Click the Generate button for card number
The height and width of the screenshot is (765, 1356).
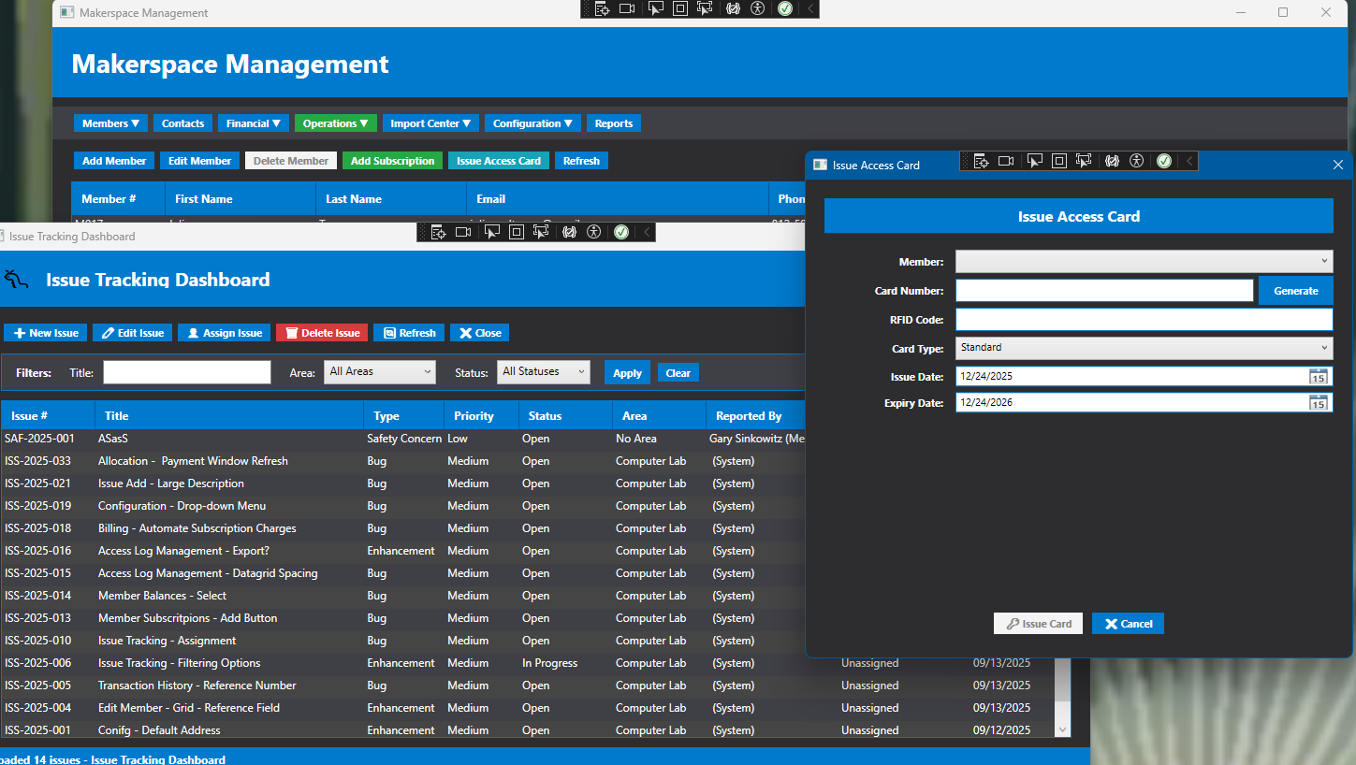(1296, 290)
